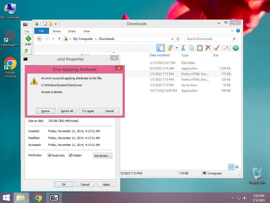The width and height of the screenshot is (270, 203).
Task: Click the green Add button in 7-Zip
Action: 28,41
